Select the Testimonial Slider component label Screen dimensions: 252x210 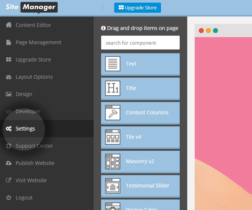[x=148, y=186]
